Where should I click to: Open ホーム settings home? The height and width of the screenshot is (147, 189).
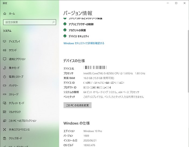12,13
